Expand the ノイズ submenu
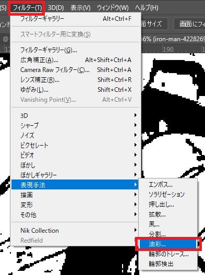This screenshot has width=205, height=275. [x=76, y=135]
